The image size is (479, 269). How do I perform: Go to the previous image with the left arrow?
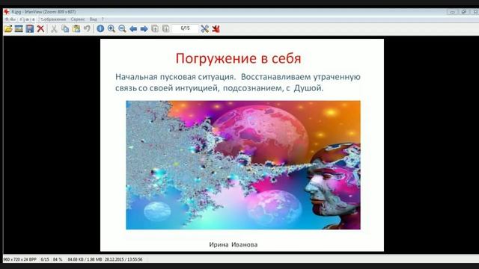click(x=133, y=29)
